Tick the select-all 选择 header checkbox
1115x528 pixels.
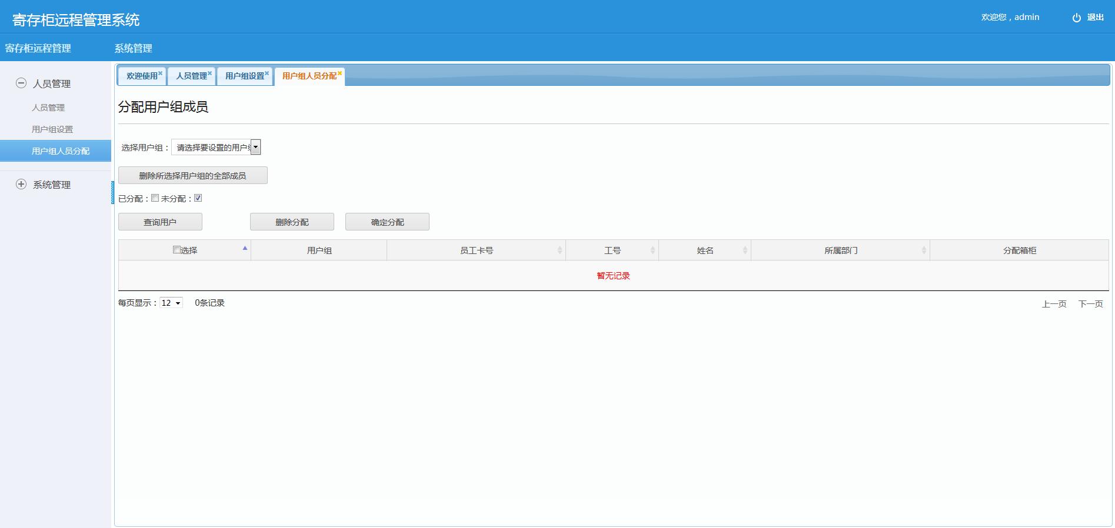(177, 250)
